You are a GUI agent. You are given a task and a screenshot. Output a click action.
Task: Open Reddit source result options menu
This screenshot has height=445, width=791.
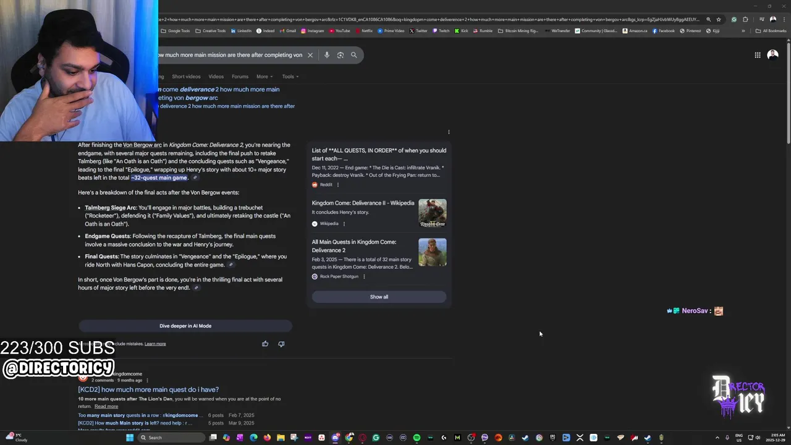[x=337, y=185]
